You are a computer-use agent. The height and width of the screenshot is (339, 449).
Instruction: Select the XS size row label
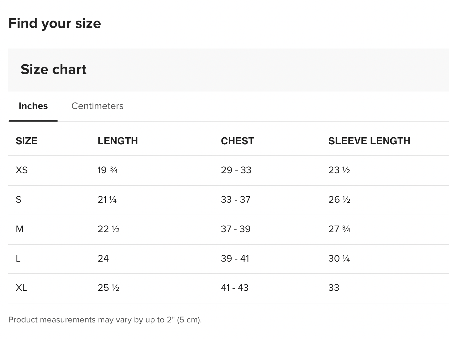pos(22,170)
